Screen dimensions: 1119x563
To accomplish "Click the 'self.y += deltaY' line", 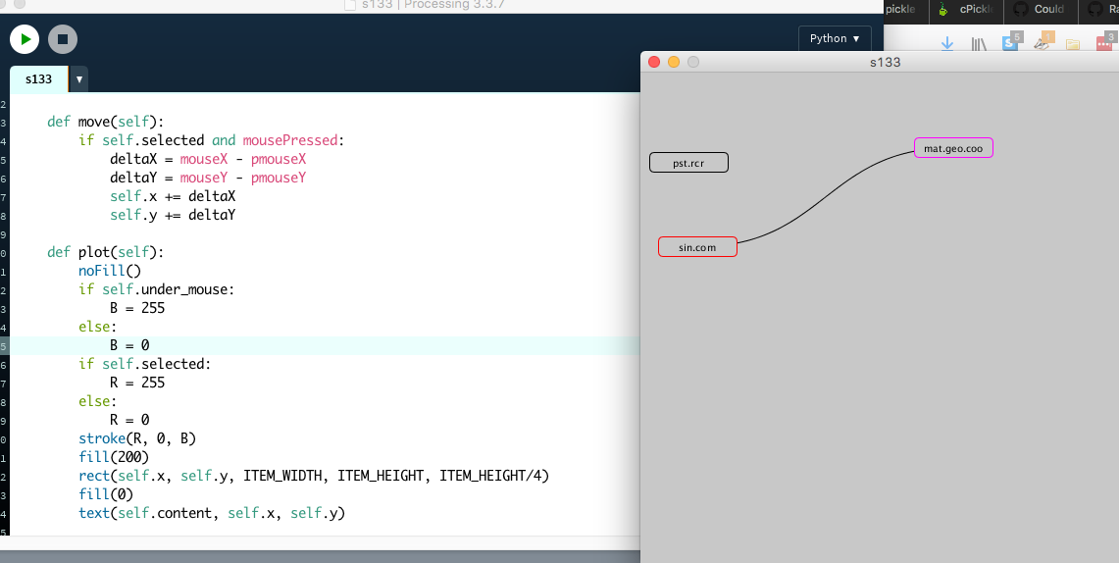I will point(173,215).
